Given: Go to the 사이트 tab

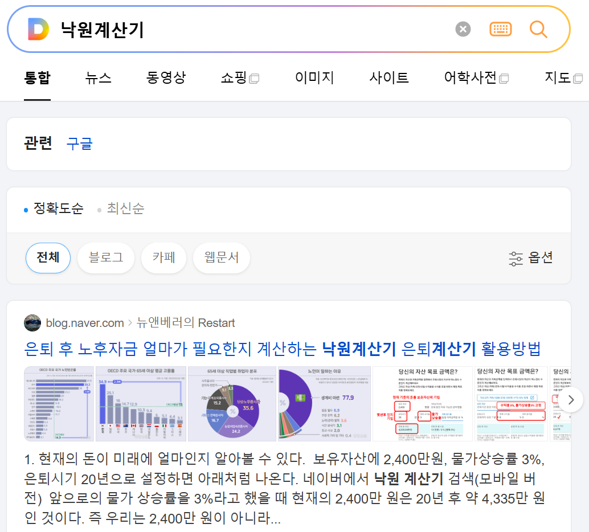Looking at the screenshot, I should 389,78.
